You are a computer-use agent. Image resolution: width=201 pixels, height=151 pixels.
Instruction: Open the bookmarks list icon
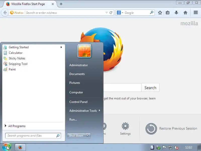(x=168, y=13)
